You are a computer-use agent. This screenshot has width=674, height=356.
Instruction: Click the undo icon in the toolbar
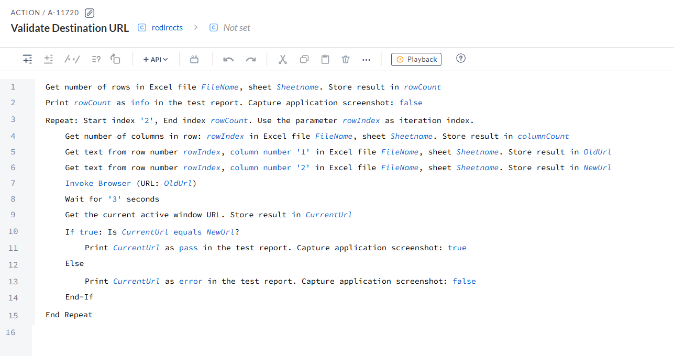coord(228,59)
